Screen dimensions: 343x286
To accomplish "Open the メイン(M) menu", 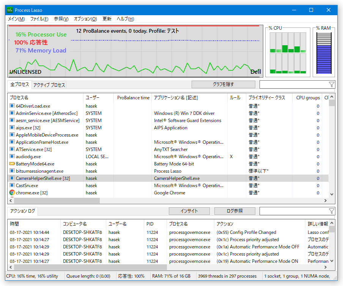I will 16,19.
